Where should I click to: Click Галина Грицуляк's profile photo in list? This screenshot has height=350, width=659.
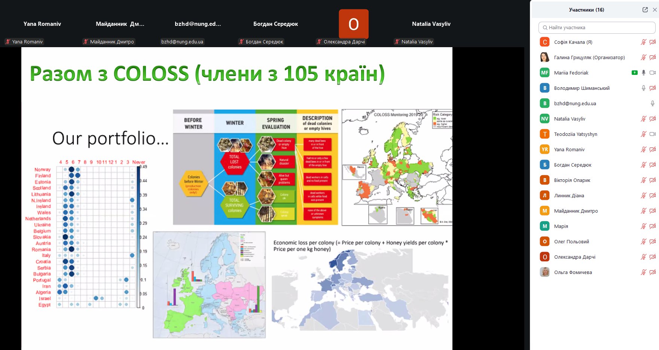(x=544, y=57)
